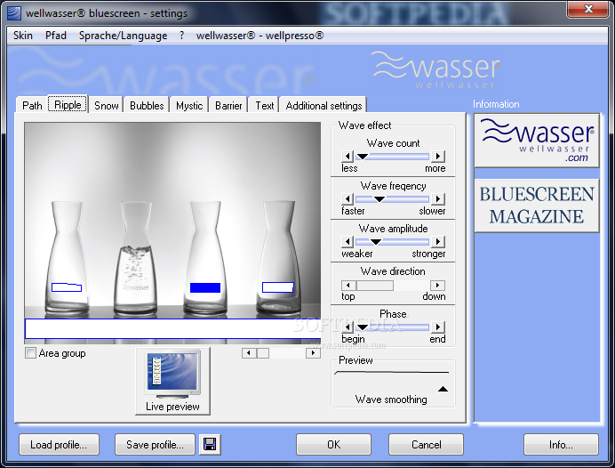Confirm settings with the OK button

pos(333,445)
